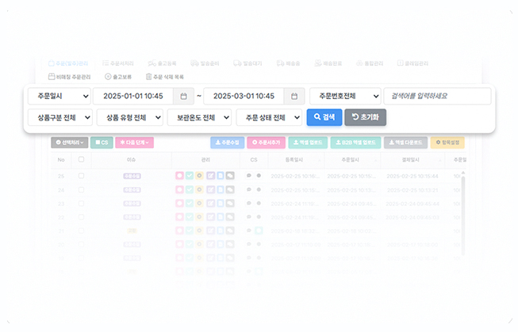
Task: Open the 다음 단계 dropdown button
Action: (134, 143)
